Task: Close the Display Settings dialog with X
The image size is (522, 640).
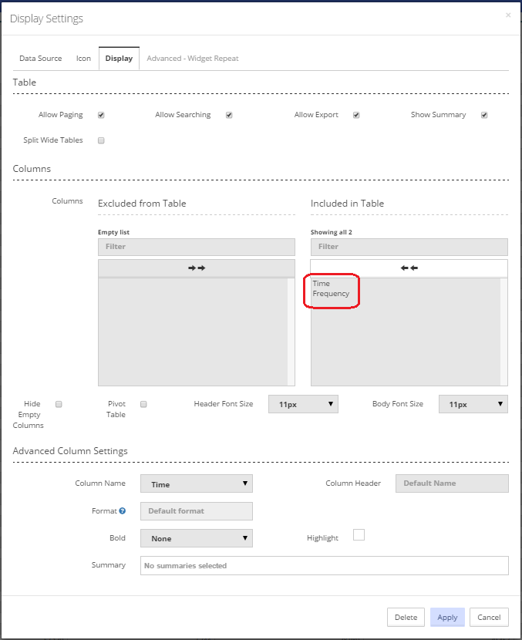Action: [x=508, y=15]
